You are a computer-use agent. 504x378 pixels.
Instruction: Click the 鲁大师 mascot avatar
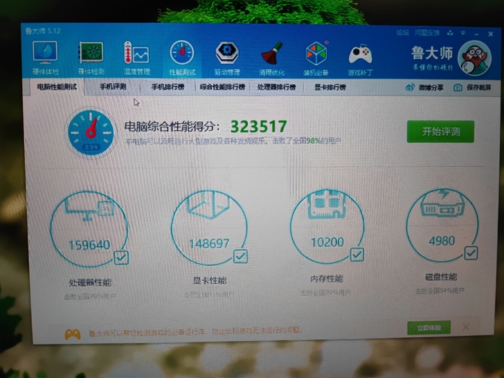coord(474,58)
